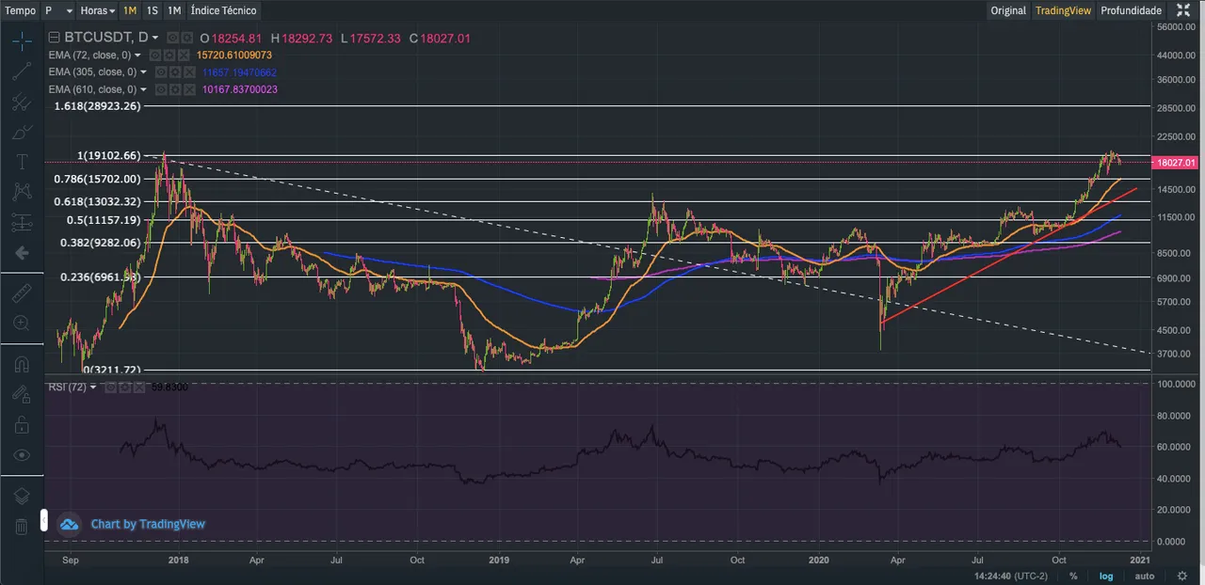
Task: Click EMA 72 value 15720.61009073
Action: tap(233, 55)
